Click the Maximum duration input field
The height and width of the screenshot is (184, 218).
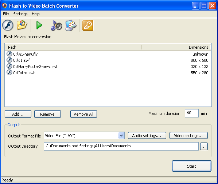click(x=192, y=113)
